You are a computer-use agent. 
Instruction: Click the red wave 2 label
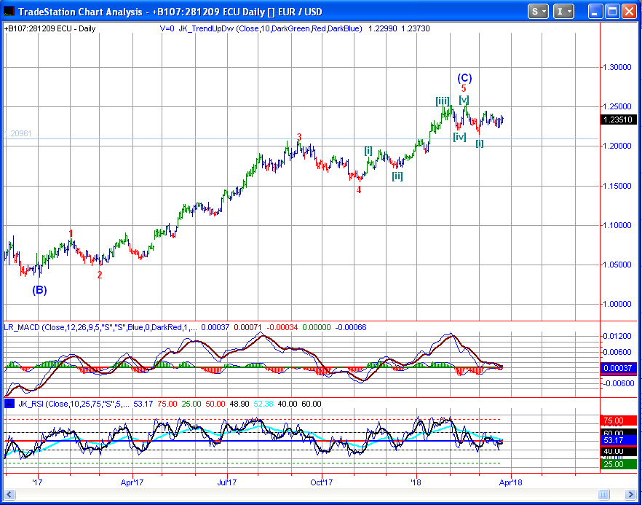[100, 275]
